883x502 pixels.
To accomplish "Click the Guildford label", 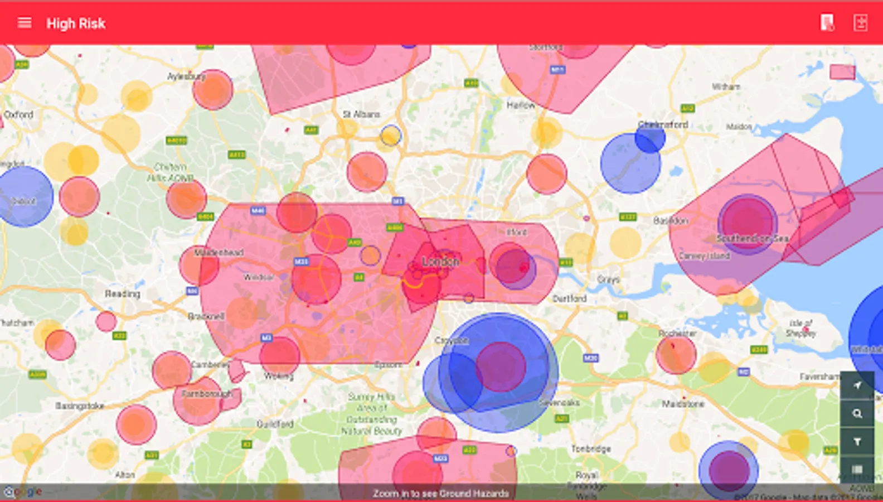I will click(x=275, y=424).
